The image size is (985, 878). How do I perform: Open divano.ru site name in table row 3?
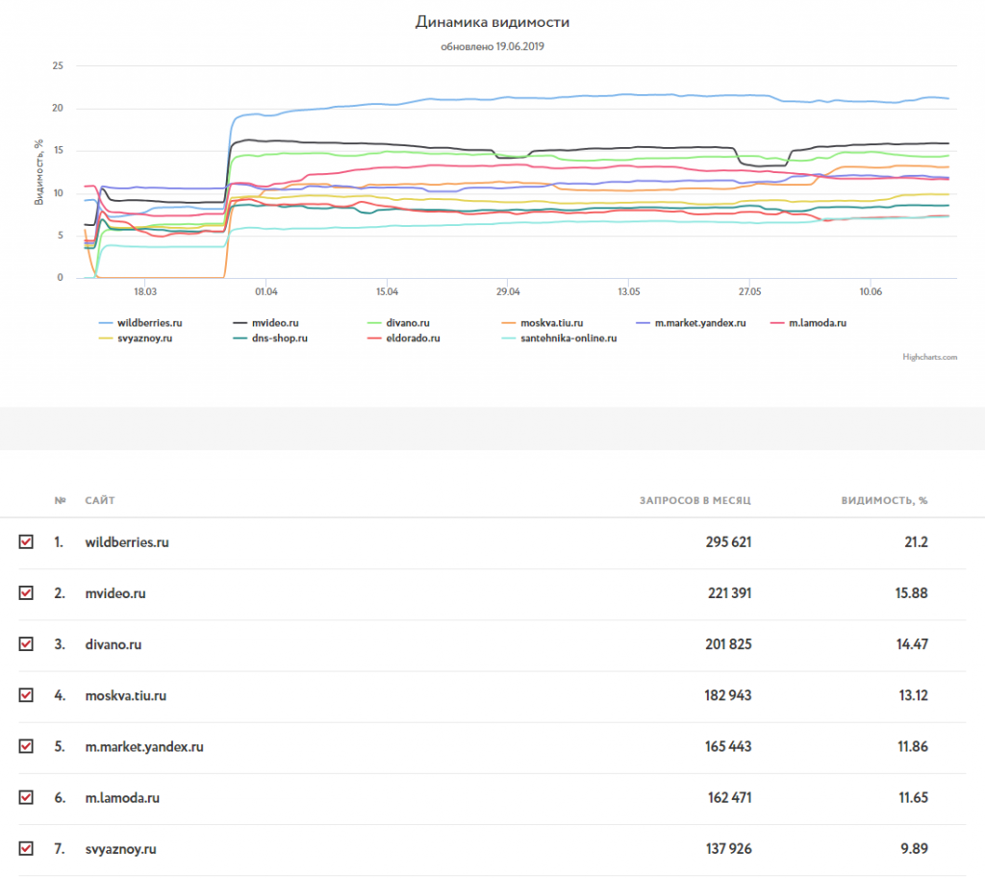[x=113, y=645]
